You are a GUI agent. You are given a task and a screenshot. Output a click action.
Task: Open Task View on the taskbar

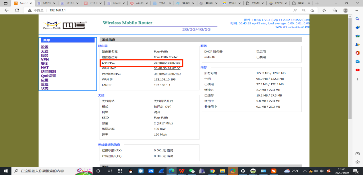(x=109, y=171)
